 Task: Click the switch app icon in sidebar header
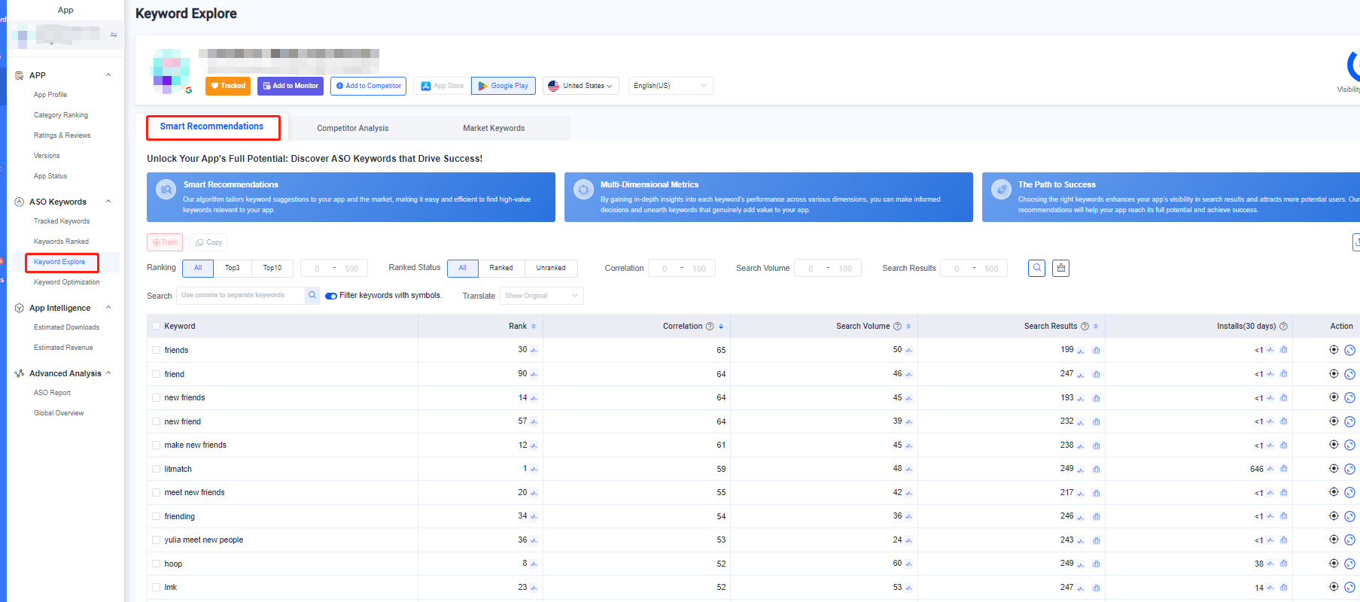114,35
